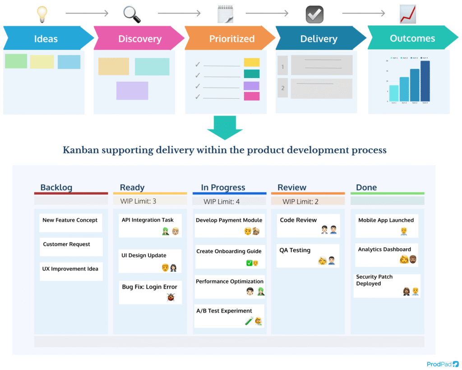Click the avatars on Develop Payment Module card

tap(252, 231)
